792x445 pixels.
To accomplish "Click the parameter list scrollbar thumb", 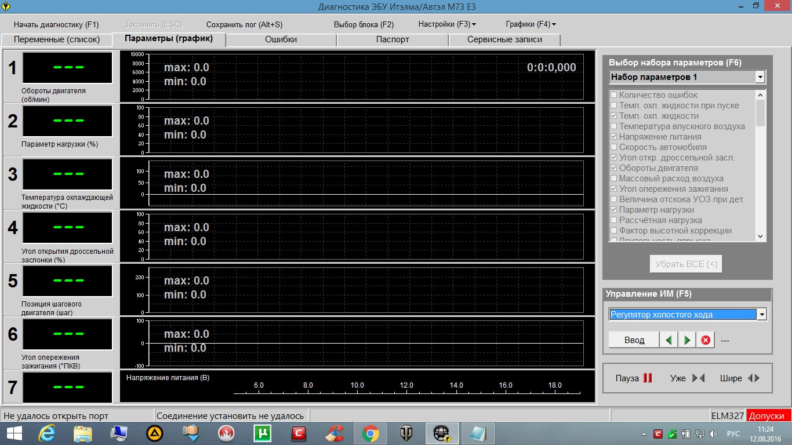I will 760,112.
